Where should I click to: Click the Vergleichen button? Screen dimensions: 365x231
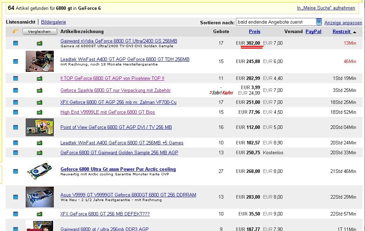tap(40, 31)
